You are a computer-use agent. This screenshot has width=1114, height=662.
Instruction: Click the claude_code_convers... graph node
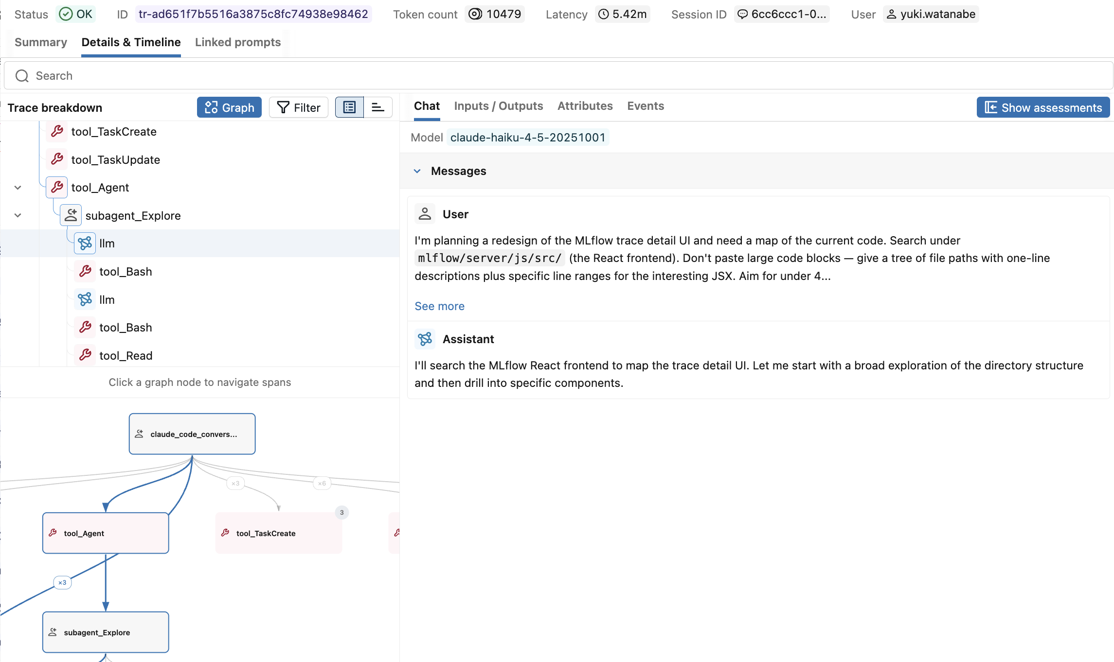tap(192, 434)
